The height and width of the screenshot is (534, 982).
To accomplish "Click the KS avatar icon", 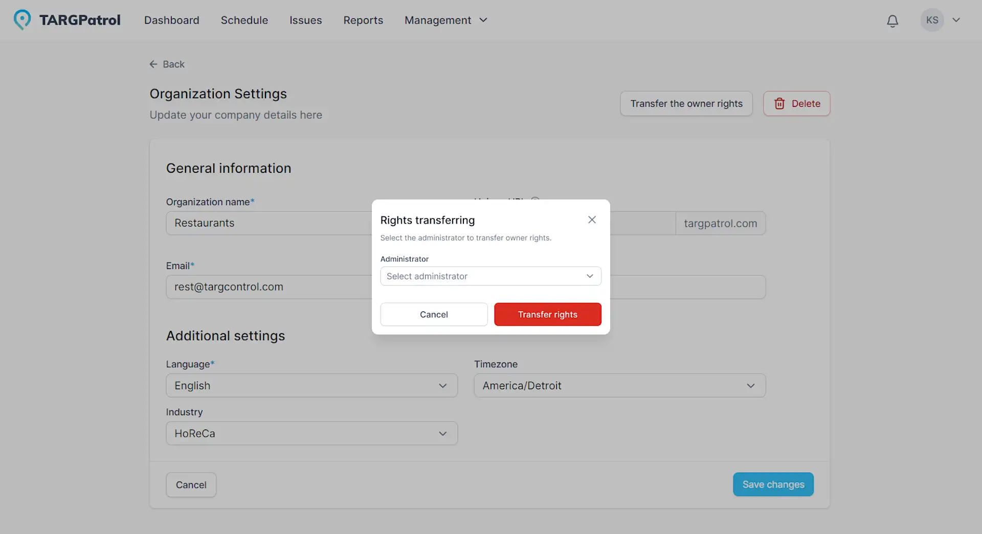I will pos(932,20).
